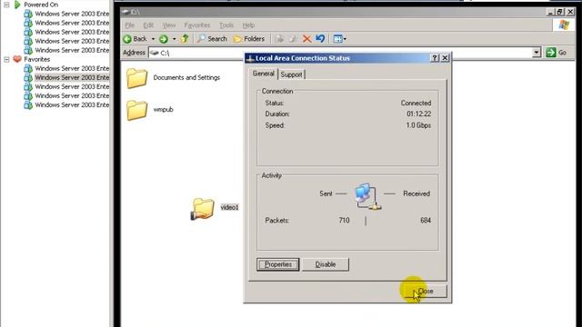The height and width of the screenshot is (327, 582).
Task: Open the View menu
Action: click(169, 25)
